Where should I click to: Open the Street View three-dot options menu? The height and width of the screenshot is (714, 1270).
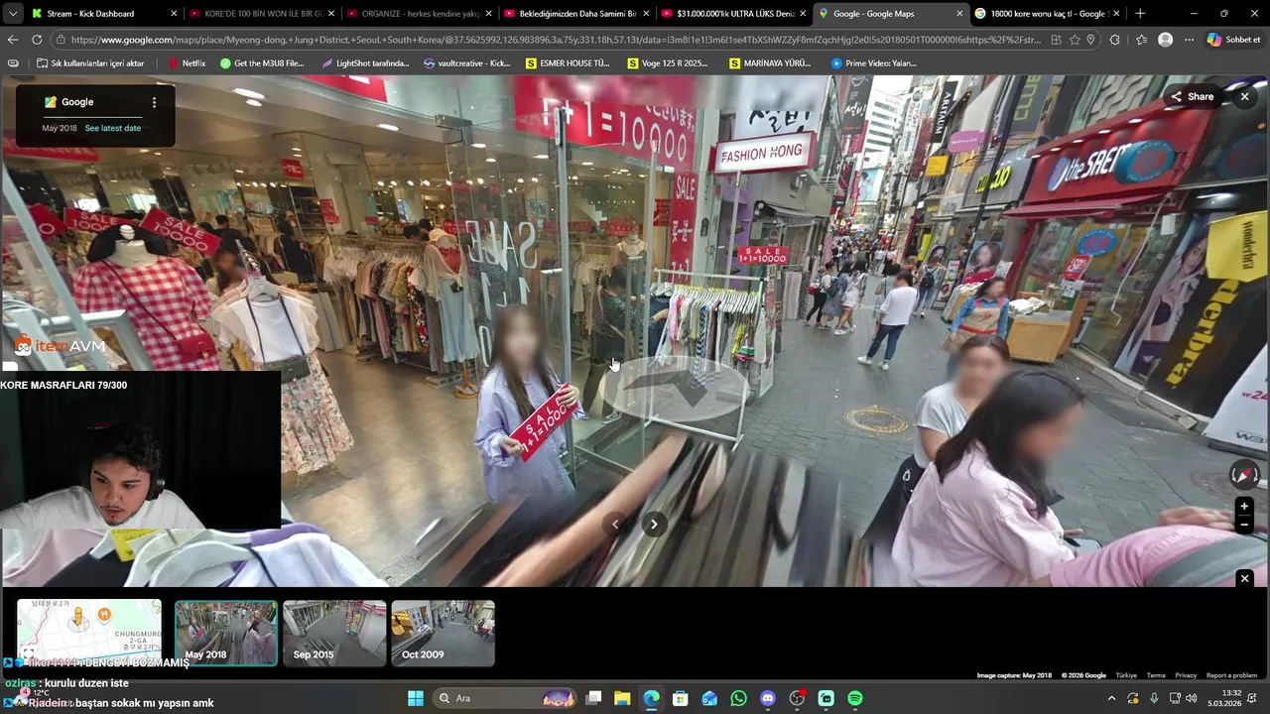point(154,102)
